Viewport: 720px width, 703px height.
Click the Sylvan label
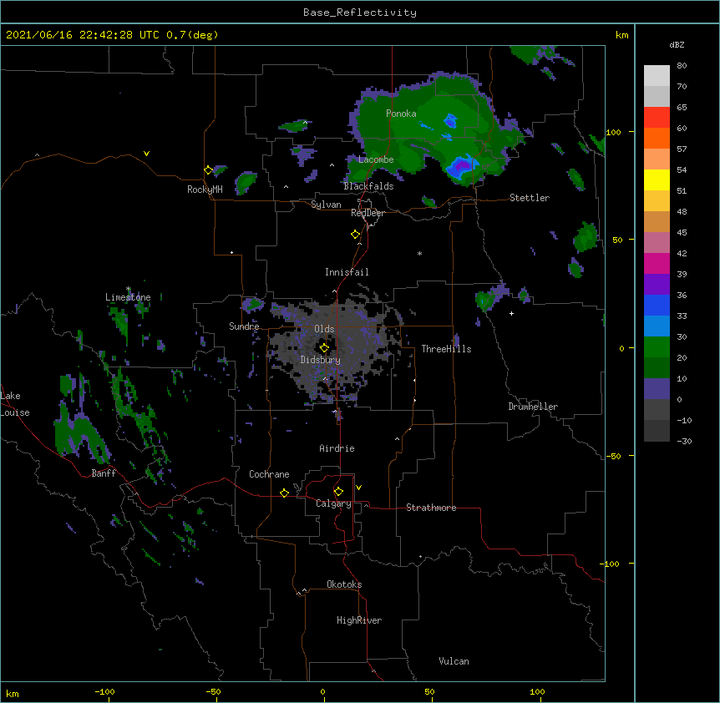[326, 205]
